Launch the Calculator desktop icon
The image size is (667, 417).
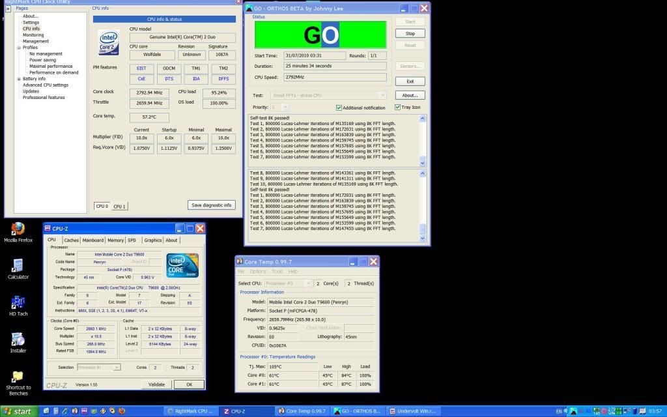coord(18,269)
